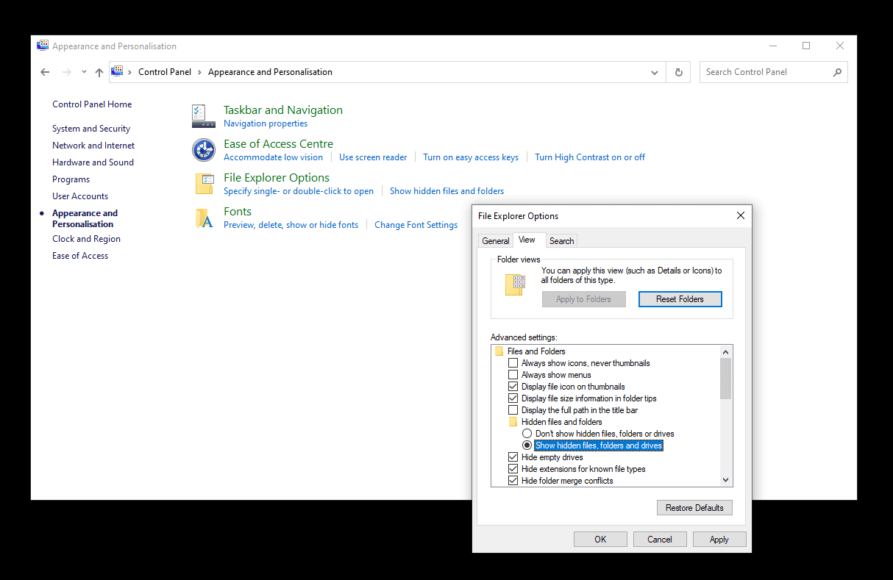Viewport: 893px width, 580px height.
Task: Open the address bar history dropdown
Action: [x=654, y=72]
